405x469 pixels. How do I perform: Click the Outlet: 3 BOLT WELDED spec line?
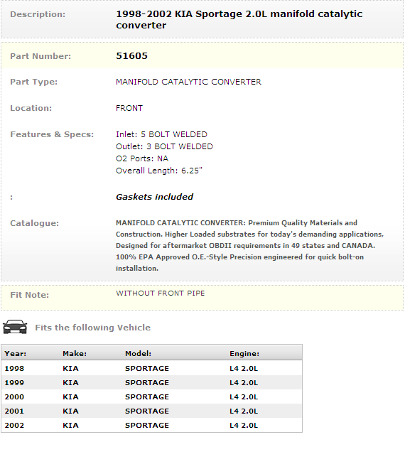(164, 146)
